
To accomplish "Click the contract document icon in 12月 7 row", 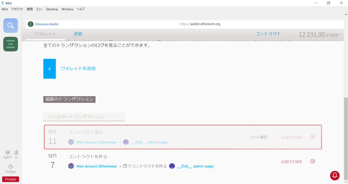I will [125, 166].
